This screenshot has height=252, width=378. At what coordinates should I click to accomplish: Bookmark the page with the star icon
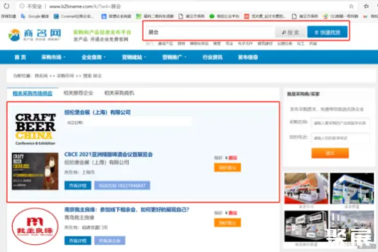(x=351, y=6)
